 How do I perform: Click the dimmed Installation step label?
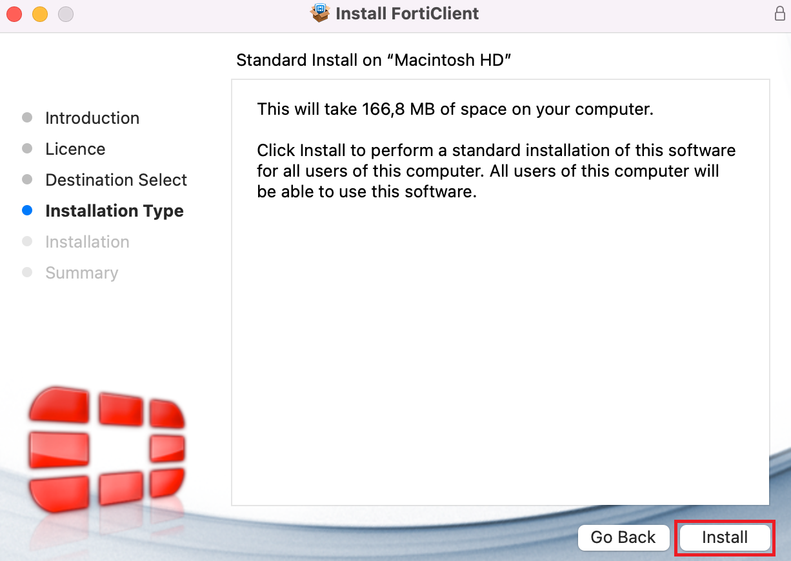(87, 242)
